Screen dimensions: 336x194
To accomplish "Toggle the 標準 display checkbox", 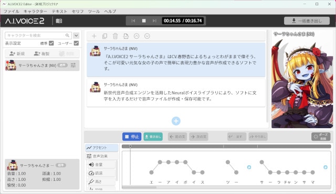I will [x=51, y=43].
